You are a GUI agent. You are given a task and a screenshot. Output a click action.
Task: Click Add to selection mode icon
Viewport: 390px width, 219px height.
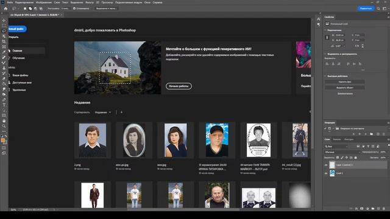pyautogui.click(x=30, y=9)
